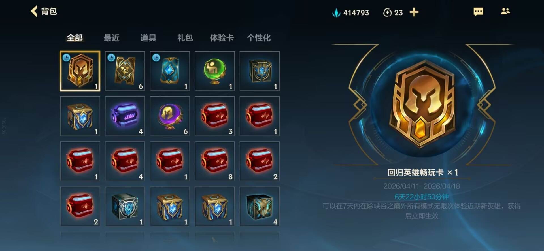Select the purple JAY box item

tap(125, 116)
